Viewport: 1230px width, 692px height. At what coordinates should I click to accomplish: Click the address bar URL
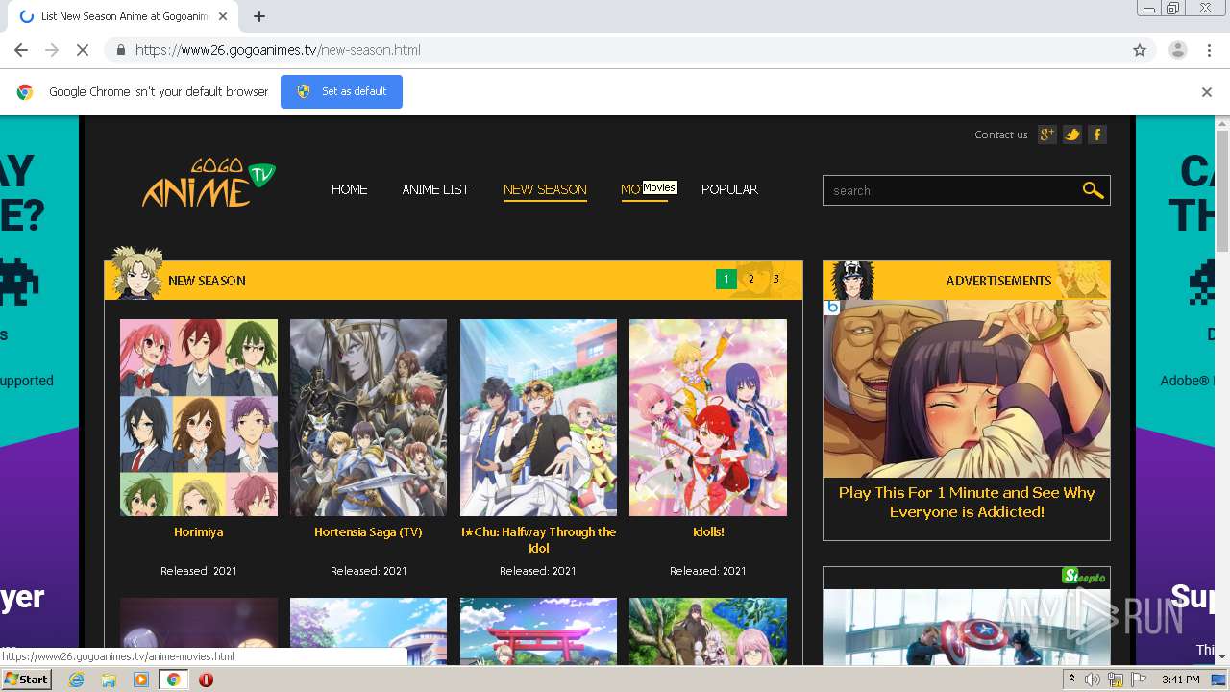coord(278,50)
